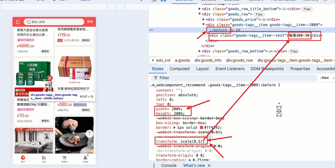Toggle element state with :hov button
Image resolution: width=335 pixels, height=168 pixels.
(324, 78)
